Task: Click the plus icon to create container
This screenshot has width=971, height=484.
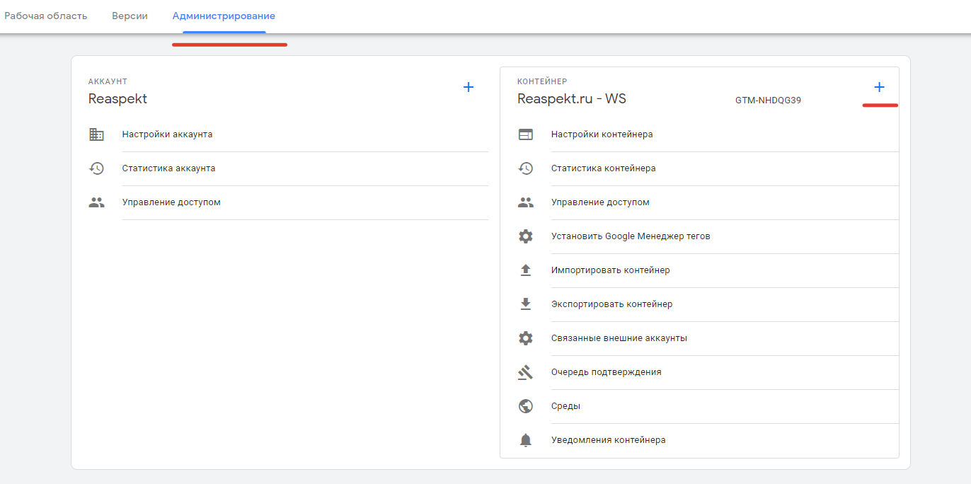Action: tap(879, 88)
